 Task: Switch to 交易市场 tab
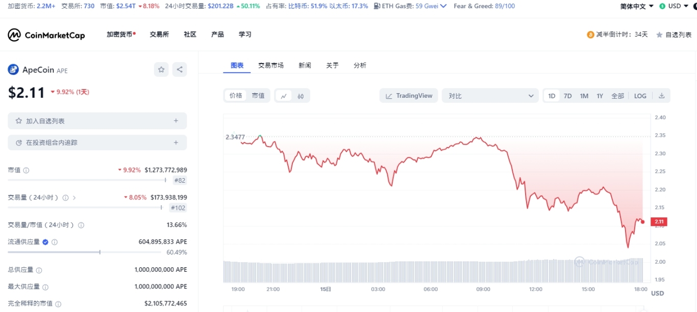pos(271,66)
